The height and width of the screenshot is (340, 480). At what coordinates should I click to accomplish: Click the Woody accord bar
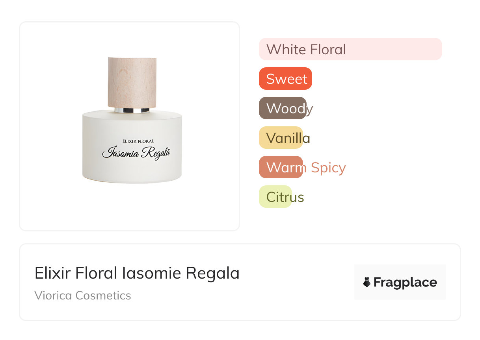(283, 108)
